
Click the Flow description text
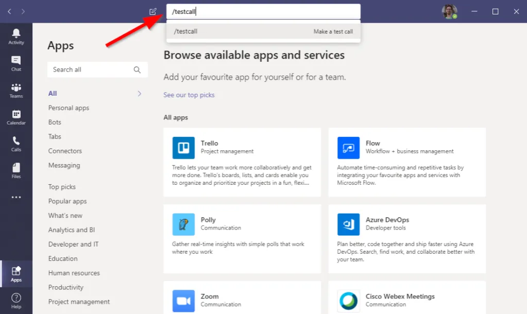(400, 176)
